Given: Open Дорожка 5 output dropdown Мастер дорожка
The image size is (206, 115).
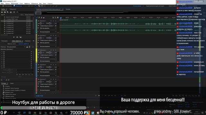Looking at the screenshot, I should pos(48,87).
